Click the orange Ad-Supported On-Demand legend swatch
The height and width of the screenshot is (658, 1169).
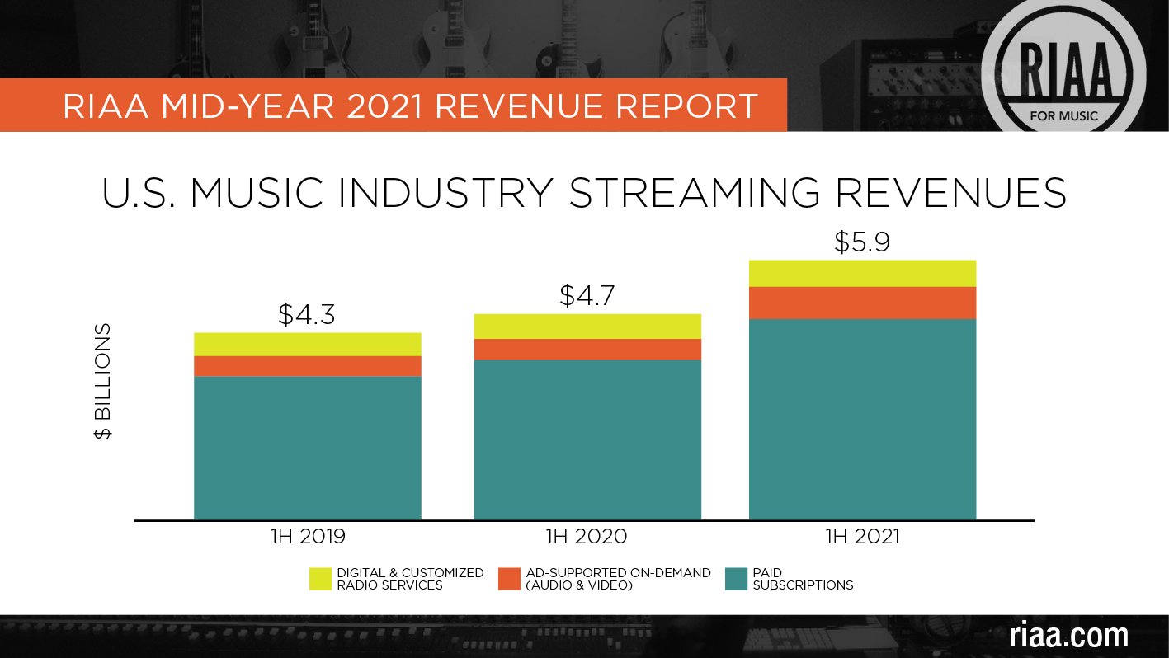point(510,579)
